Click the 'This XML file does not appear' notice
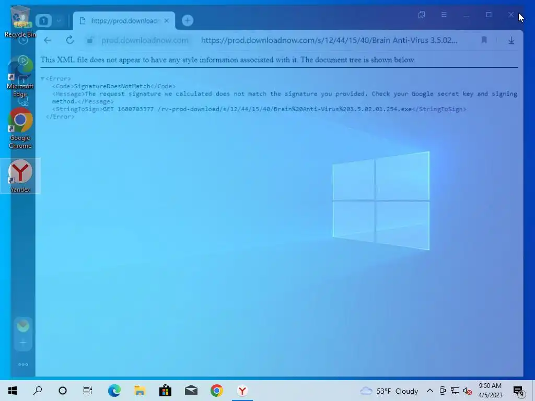The image size is (535, 401). click(228, 60)
